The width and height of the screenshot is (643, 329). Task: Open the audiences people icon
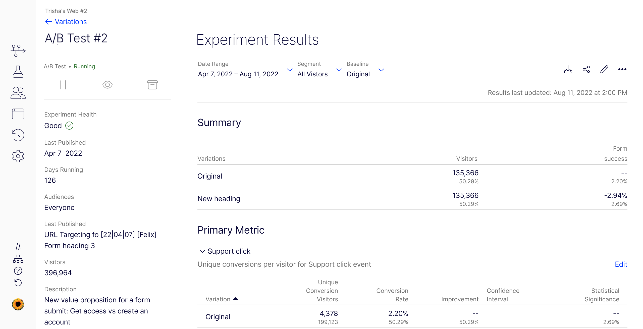[x=18, y=93]
